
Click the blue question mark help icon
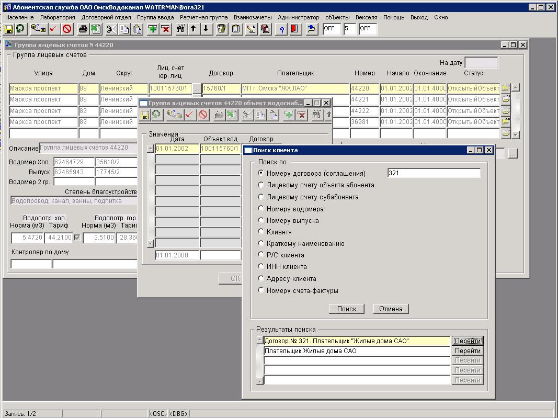click(x=282, y=29)
